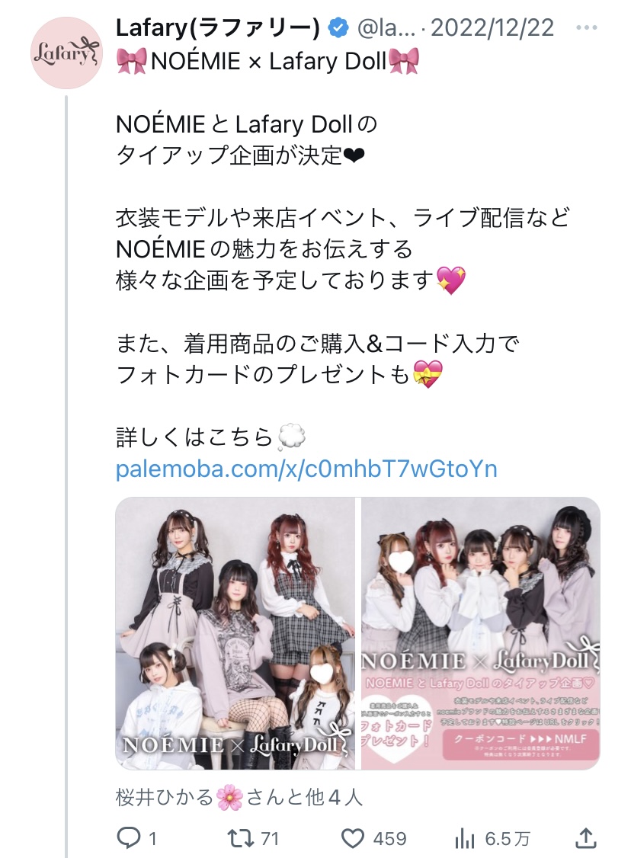Open the reply comment icon
Screen dimensions: 631x858
pos(129,837)
